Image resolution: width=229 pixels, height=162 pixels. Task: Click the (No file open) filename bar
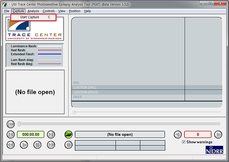click(120, 134)
